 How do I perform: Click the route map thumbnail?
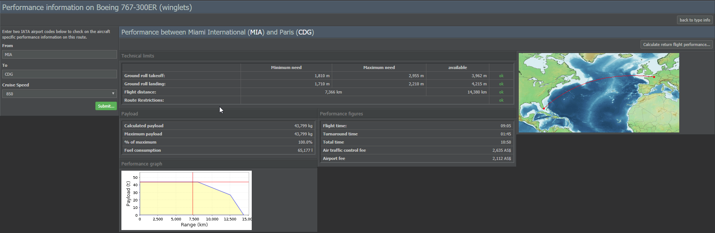tap(599, 93)
